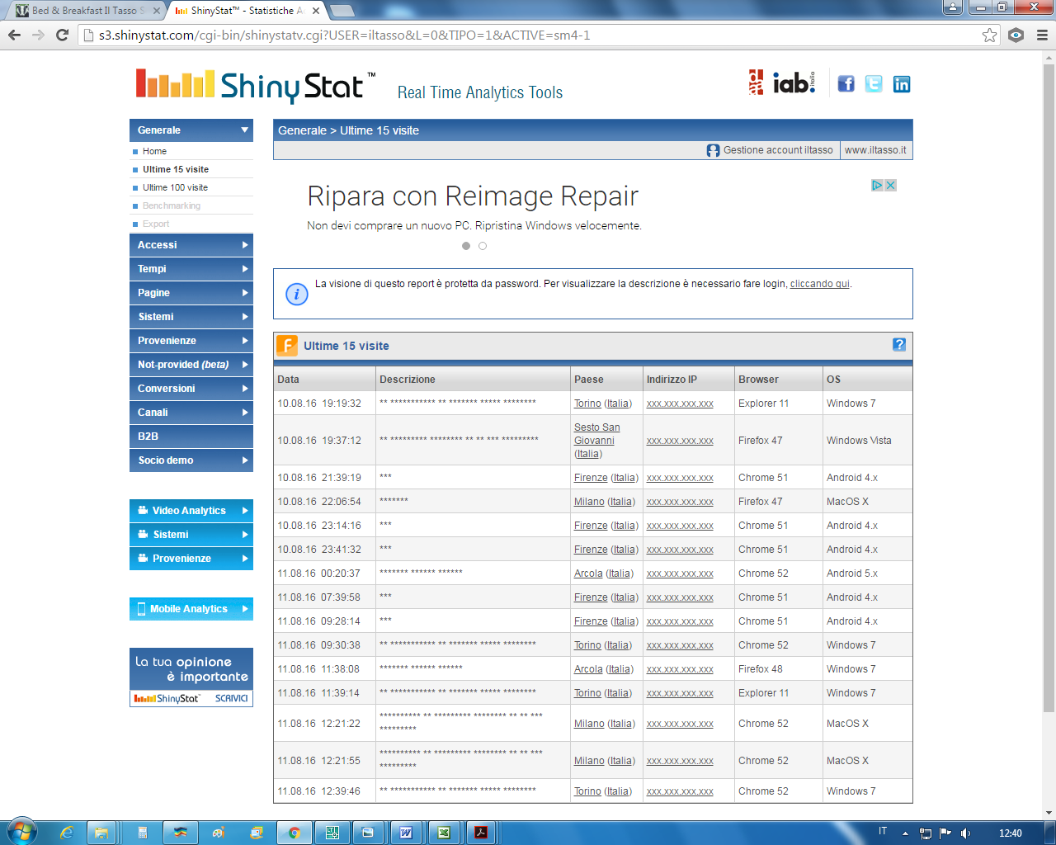Click the AdChoices triangle icon

[878, 186]
